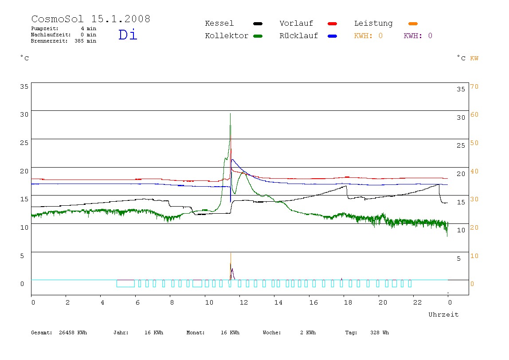509x360 pixels.
Task: Click the wide cyan pump block near hour 9.5
Action: coord(197,283)
